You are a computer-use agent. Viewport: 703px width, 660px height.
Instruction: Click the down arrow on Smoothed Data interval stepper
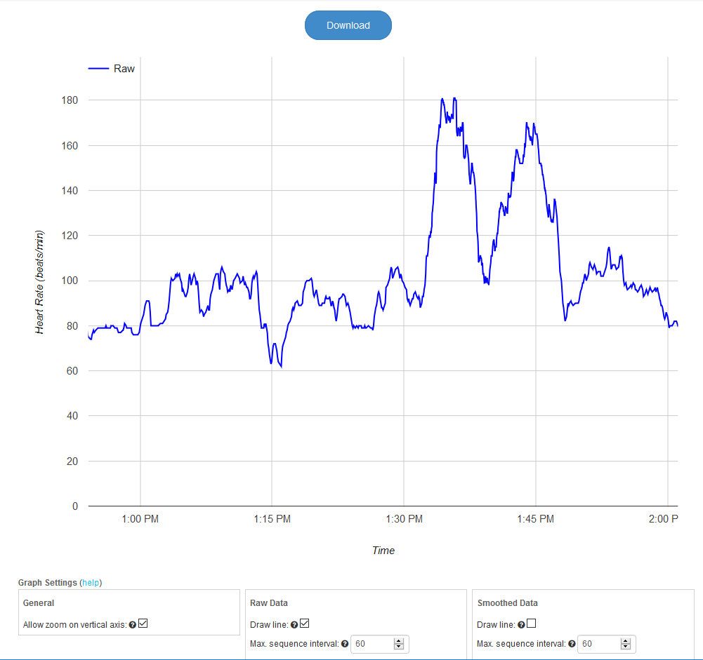(x=624, y=647)
